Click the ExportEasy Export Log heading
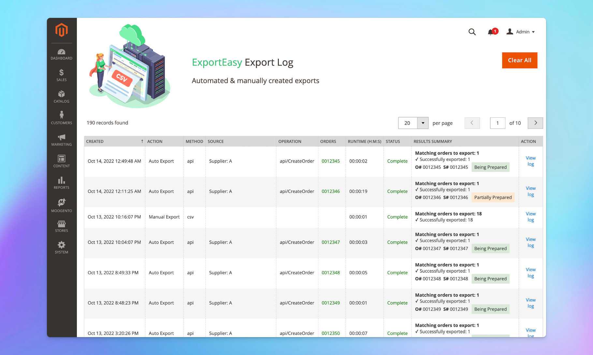This screenshot has width=593, height=355. [x=242, y=62]
